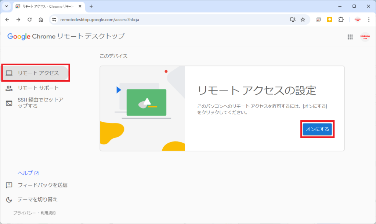
Task: Open the Extensions puzzle icon
Action: click(341, 20)
